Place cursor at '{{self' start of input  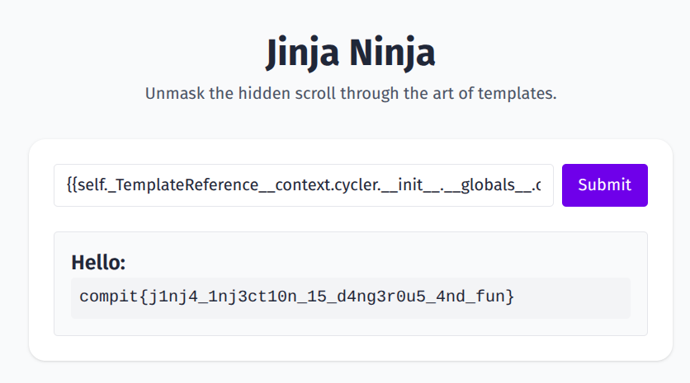68,185
